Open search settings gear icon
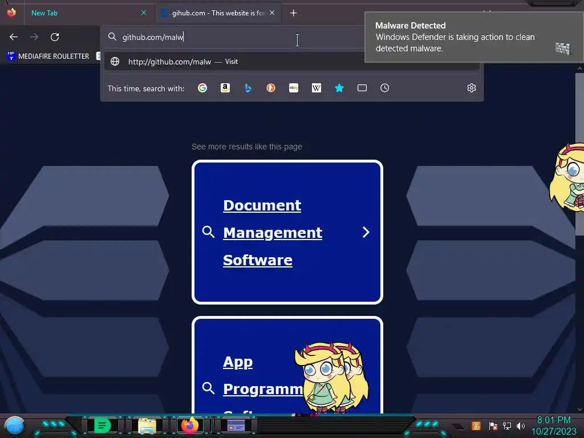 pos(472,88)
